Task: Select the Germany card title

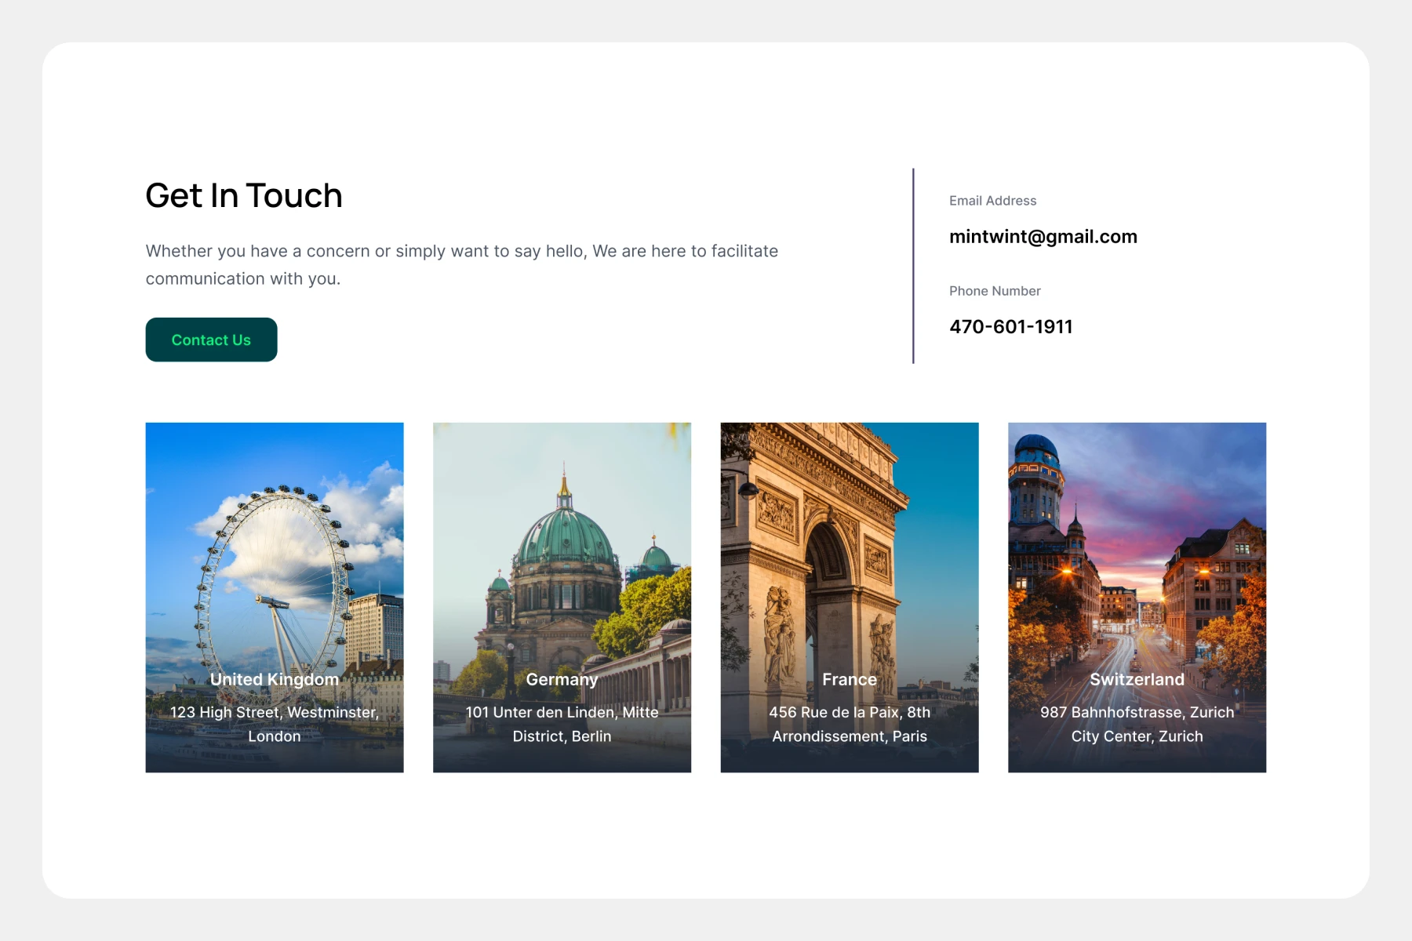Action: coord(562,679)
